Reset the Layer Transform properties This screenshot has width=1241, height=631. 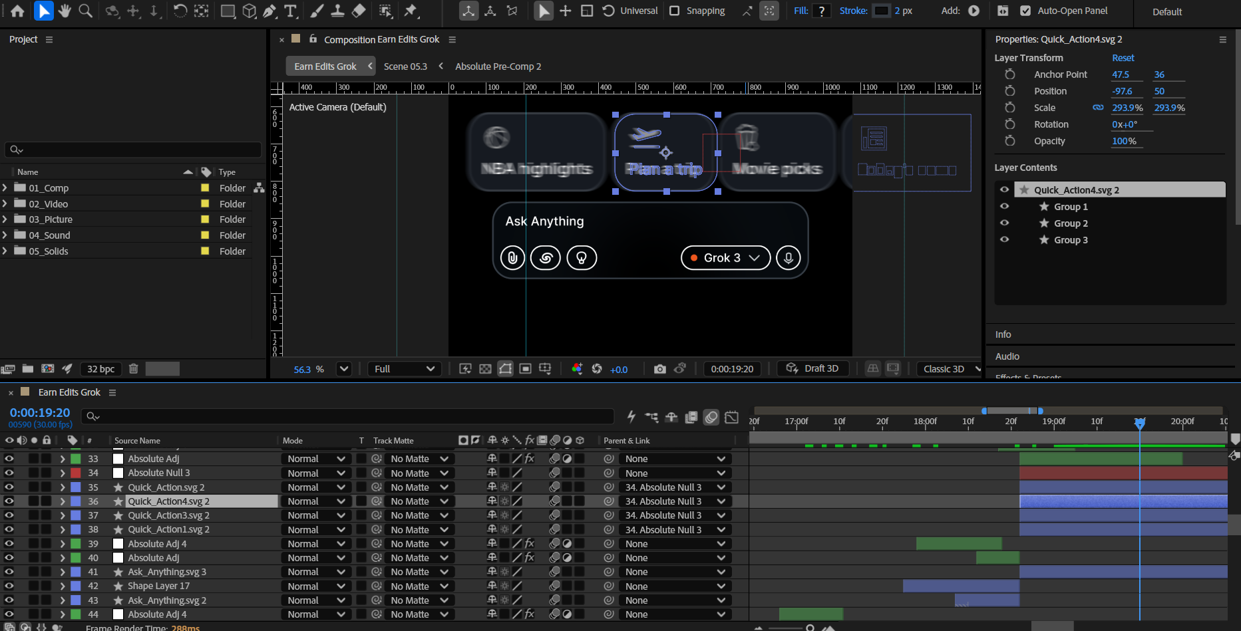[1123, 58]
